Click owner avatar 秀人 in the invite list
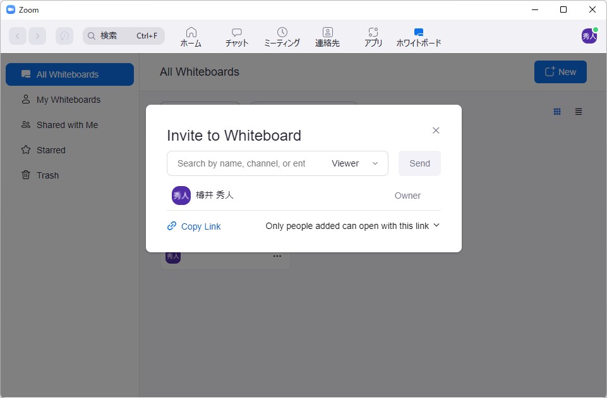 181,196
